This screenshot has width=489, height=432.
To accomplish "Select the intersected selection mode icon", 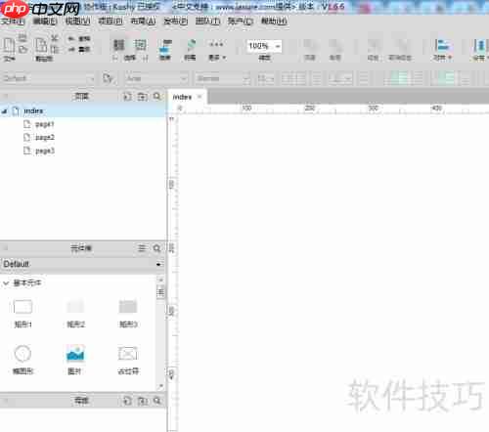I will pyautogui.click(x=118, y=45).
